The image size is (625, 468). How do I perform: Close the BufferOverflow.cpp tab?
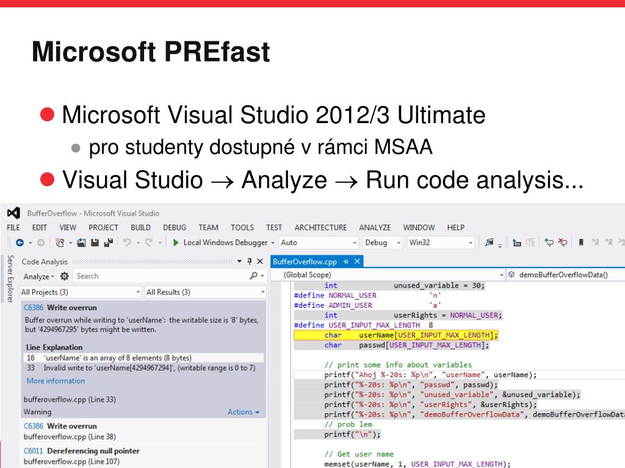tap(357, 261)
